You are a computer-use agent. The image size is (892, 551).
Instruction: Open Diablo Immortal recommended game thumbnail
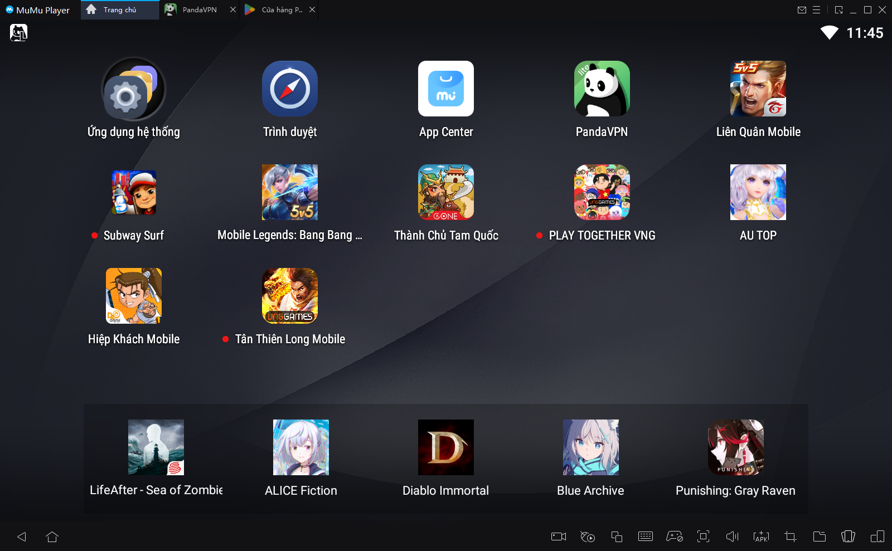[x=445, y=447]
